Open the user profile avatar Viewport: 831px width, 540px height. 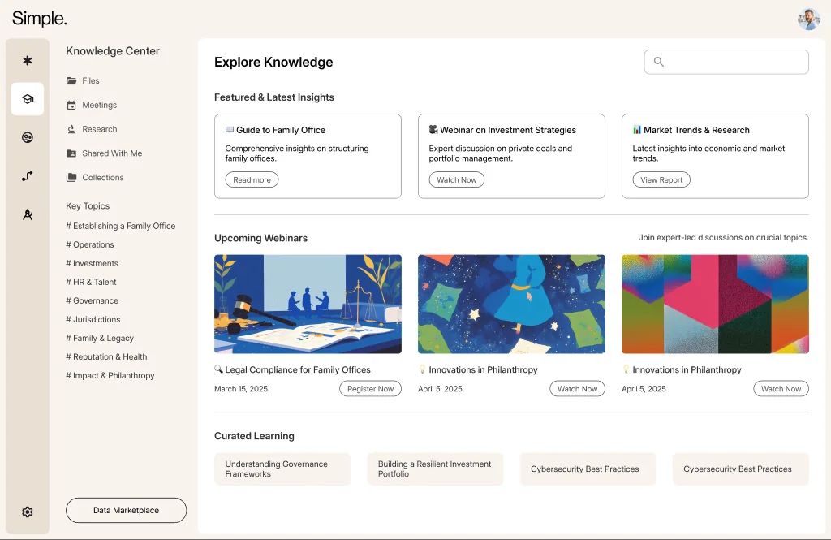tap(809, 19)
